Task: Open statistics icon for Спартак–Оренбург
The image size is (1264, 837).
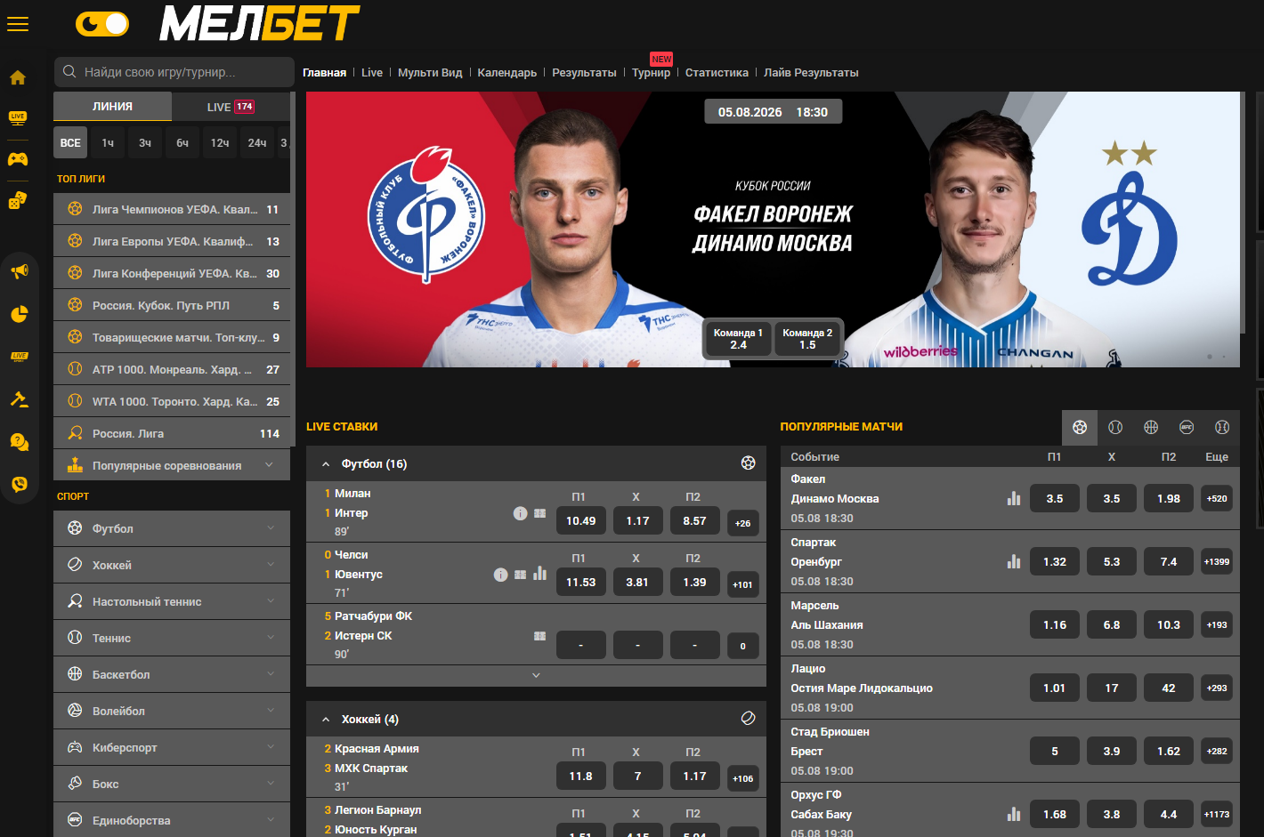Action: point(1014,561)
